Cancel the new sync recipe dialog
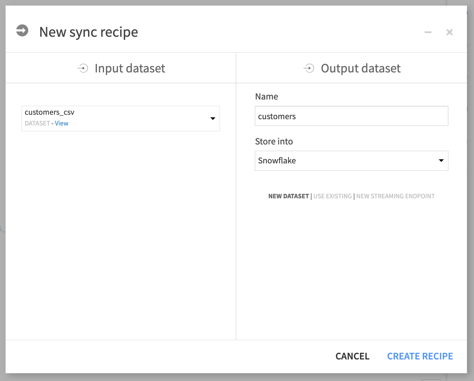Viewport: 474px width, 381px height. tap(352, 356)
